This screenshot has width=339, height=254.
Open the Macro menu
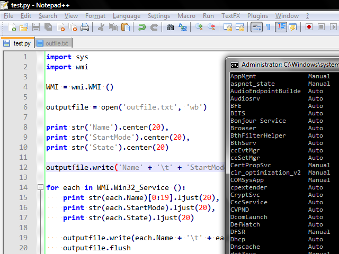pos(186,16)
